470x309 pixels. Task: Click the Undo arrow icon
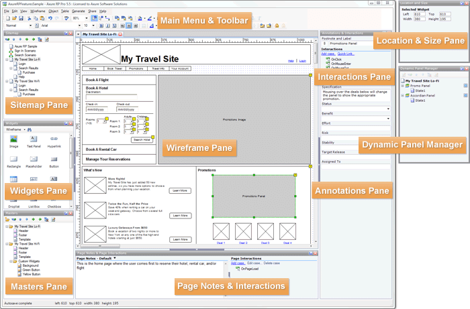point(50,18)
